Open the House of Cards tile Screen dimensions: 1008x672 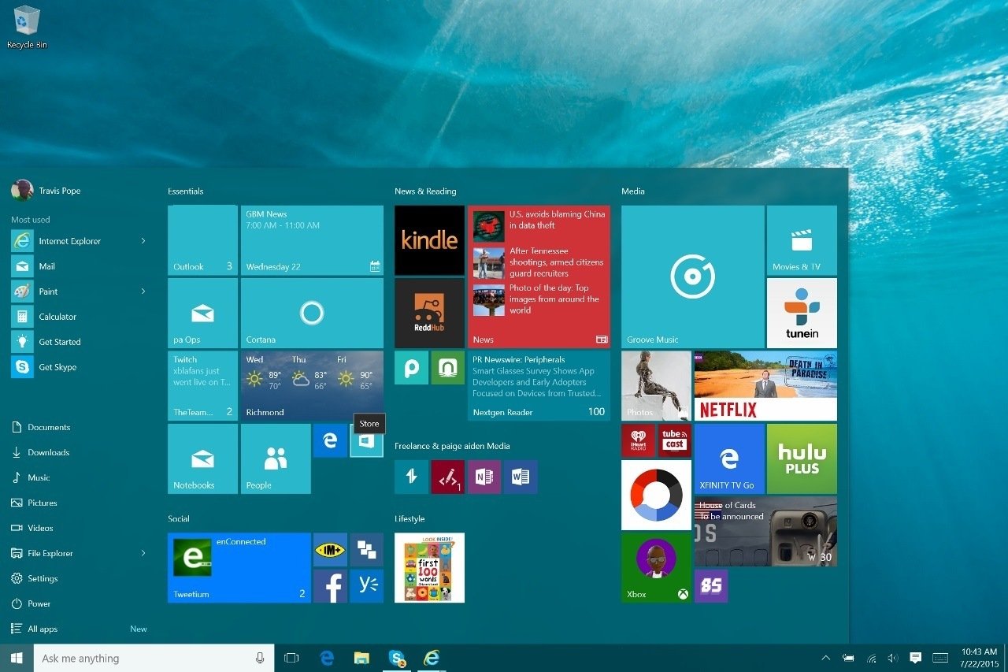click(765, 531)
